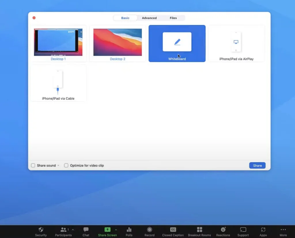Open the Participants panel icon

[x=63, y=230]
